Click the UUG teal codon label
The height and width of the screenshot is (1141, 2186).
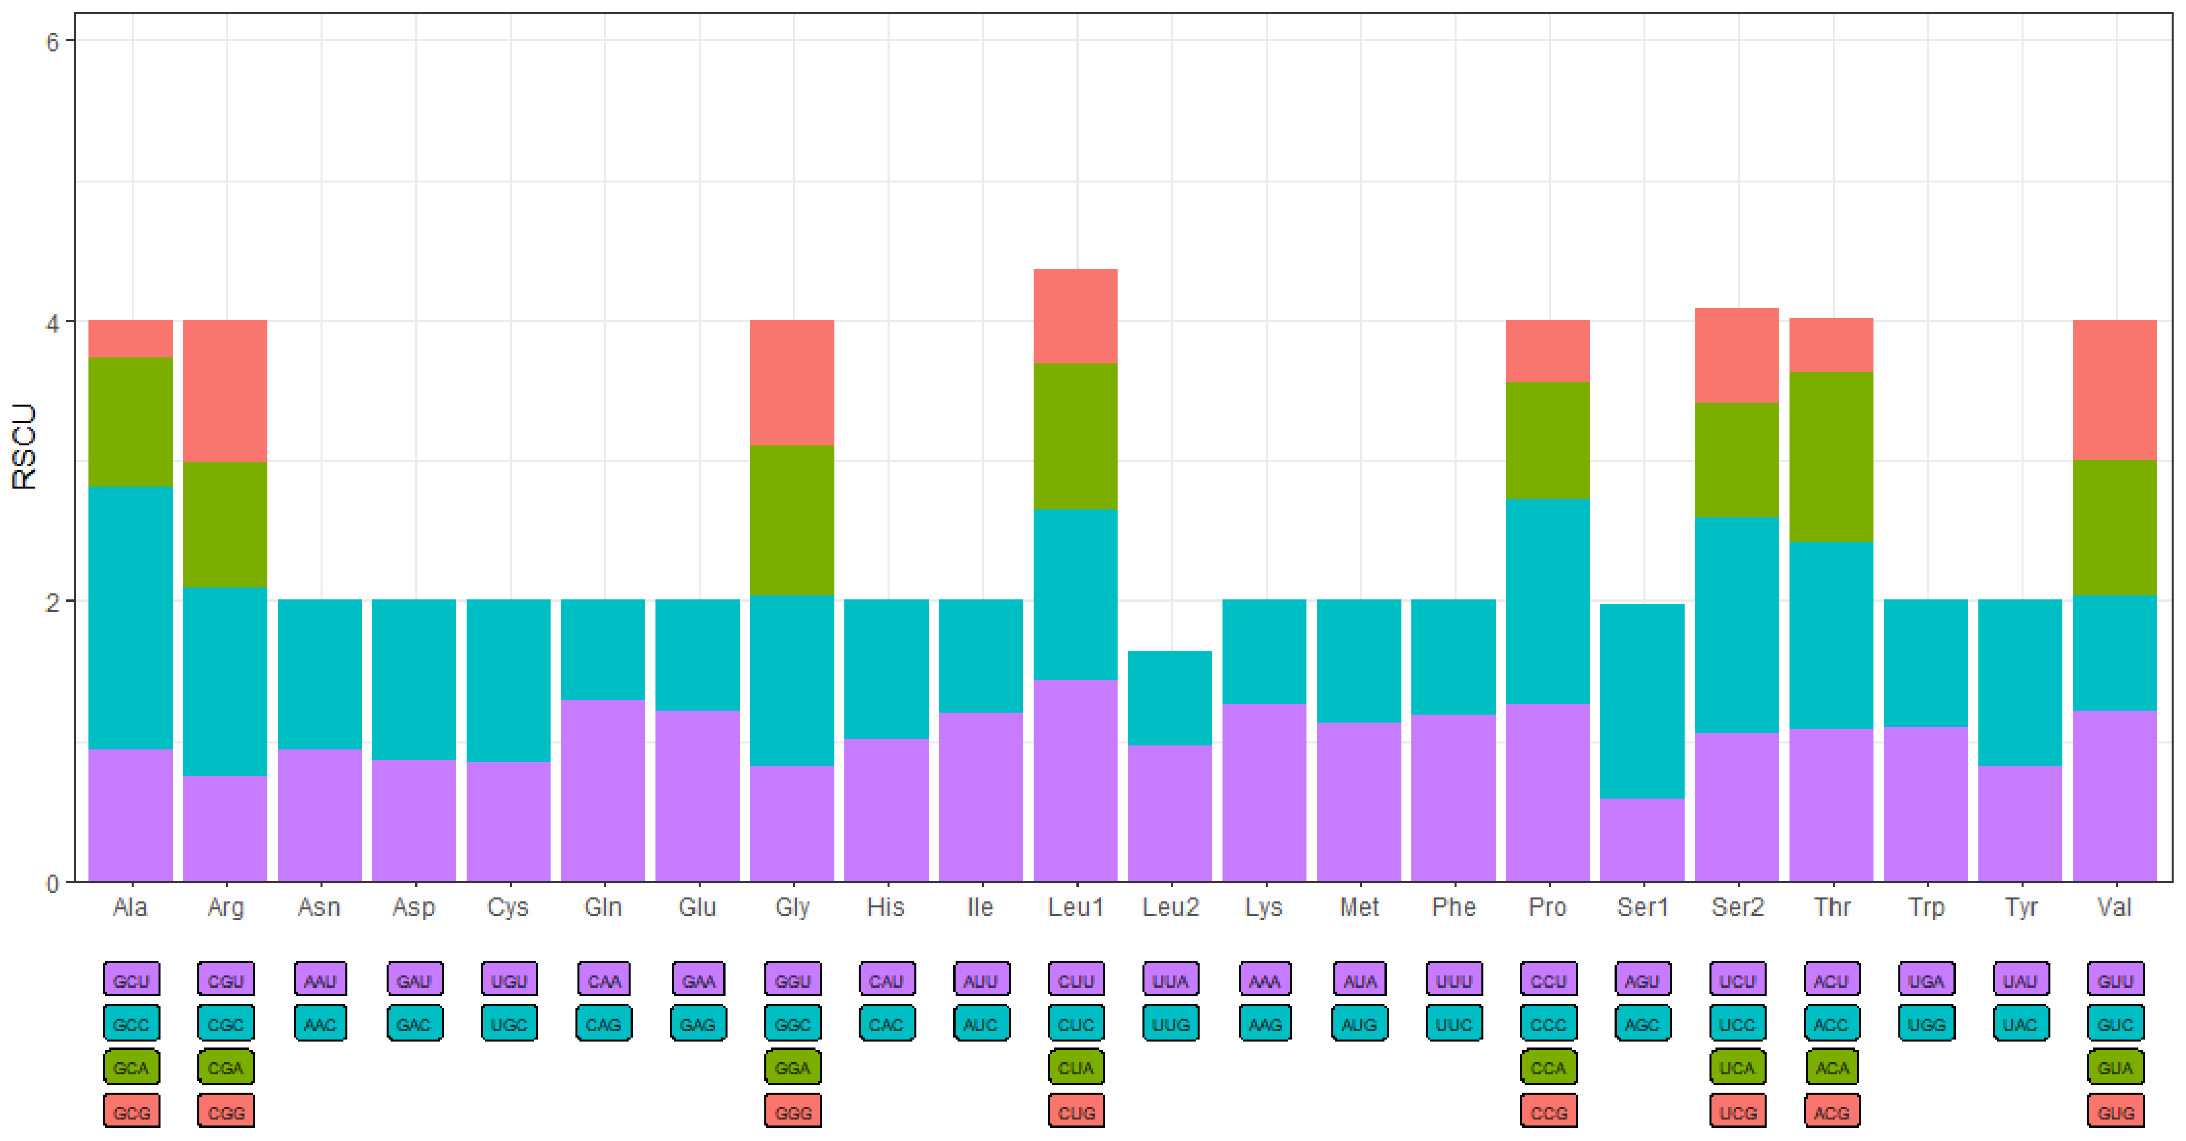click(1171, 1024)
